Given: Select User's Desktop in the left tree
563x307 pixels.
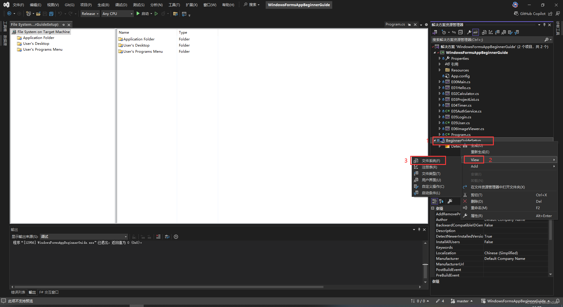Looking at the screenshot, I should 36,44.
